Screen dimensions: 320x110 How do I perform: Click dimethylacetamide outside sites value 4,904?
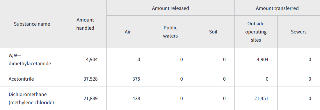(262, 59)
